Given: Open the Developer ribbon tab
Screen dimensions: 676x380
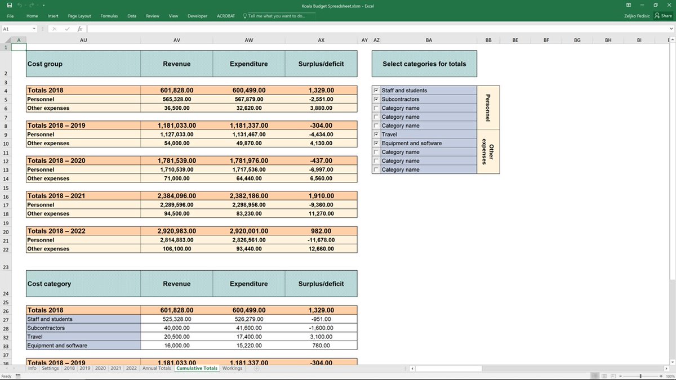Looking at the screenshot, I should pyautogui.click(x=197, y=16).
